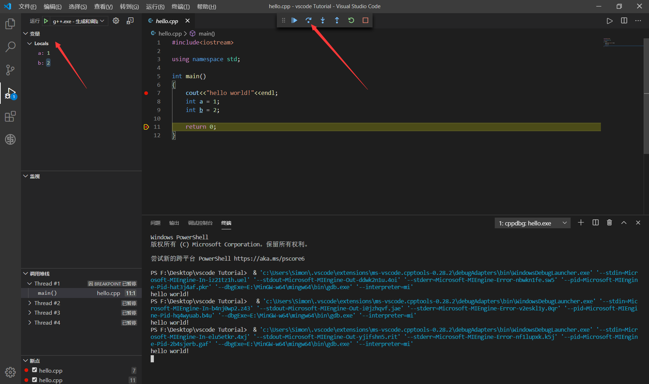
Task: Step over in debug toolbar
Action: point(308,20)
